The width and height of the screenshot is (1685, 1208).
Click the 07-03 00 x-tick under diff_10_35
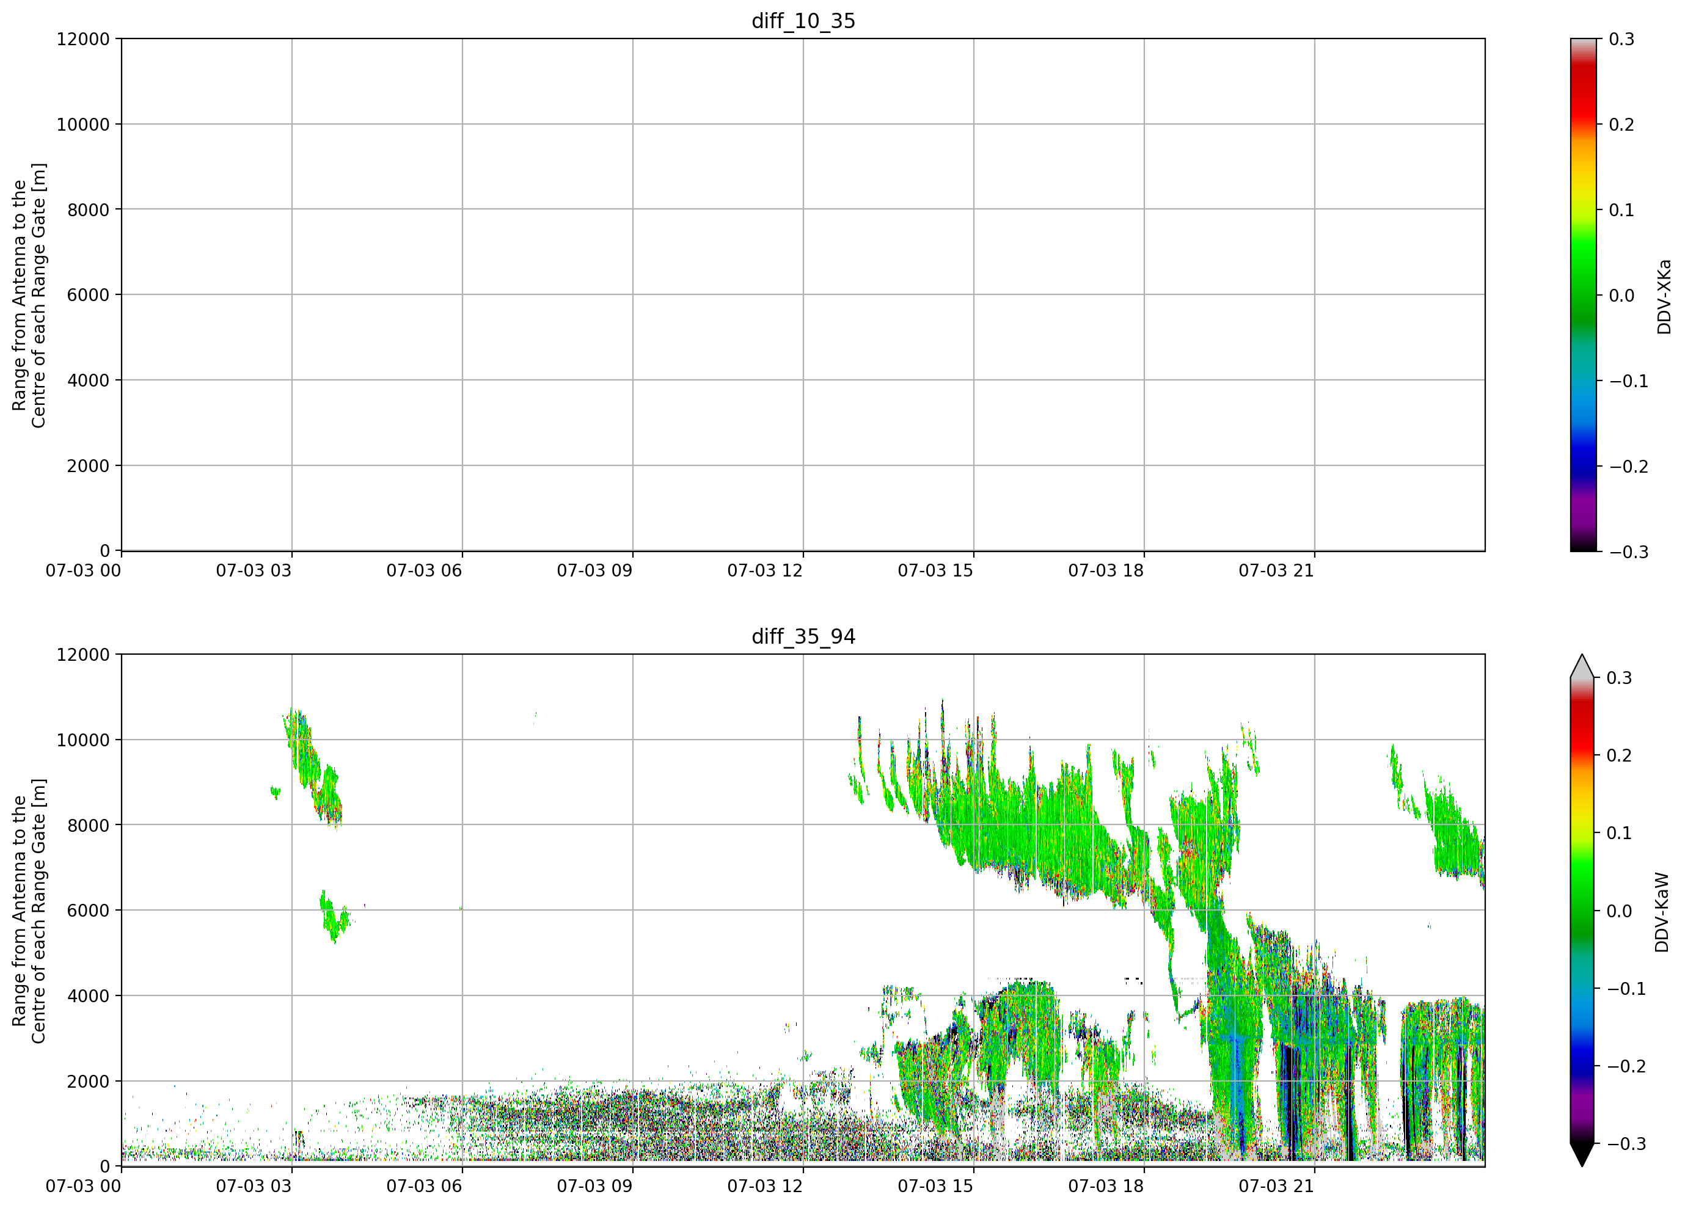(83, 570)
